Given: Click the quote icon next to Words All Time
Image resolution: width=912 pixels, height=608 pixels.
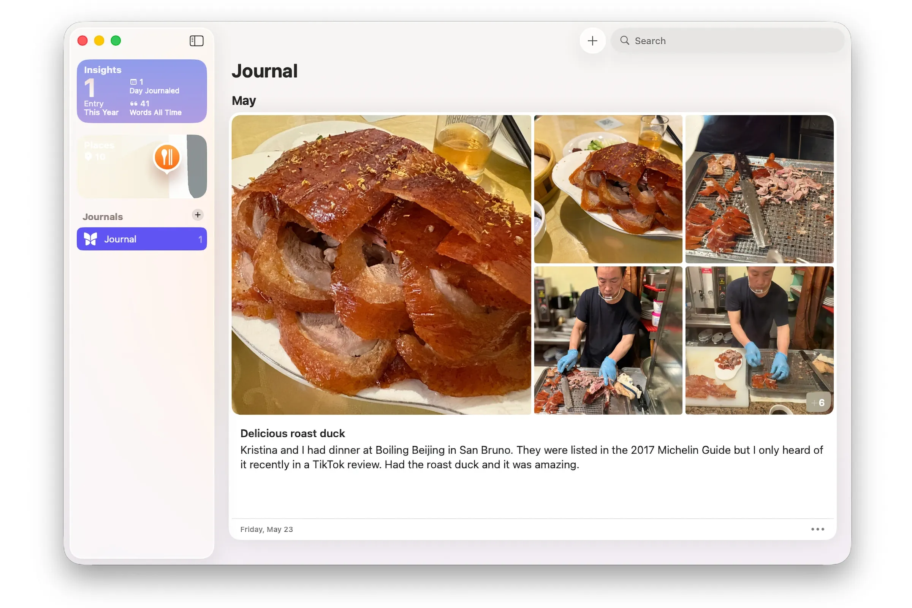Looking at the screenshot, I should 134,103.
